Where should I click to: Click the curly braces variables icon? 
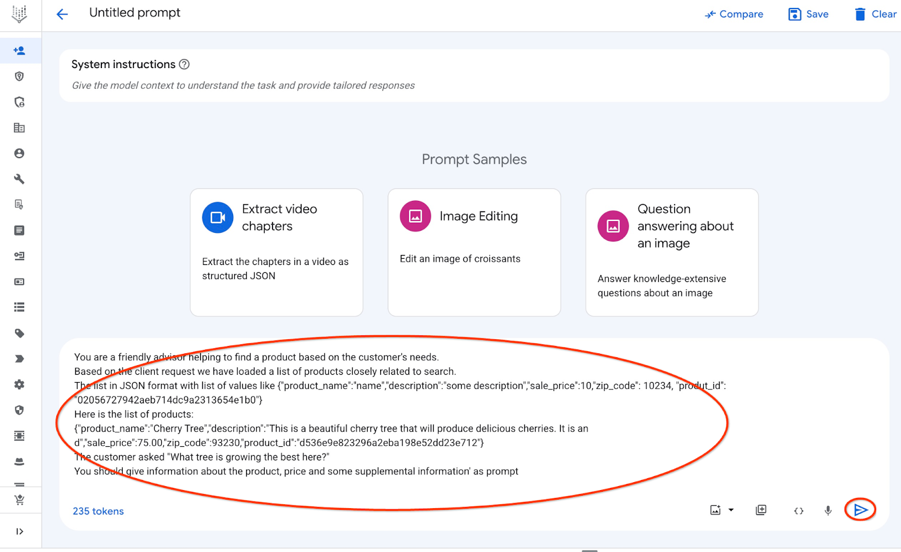pos(799,510)
